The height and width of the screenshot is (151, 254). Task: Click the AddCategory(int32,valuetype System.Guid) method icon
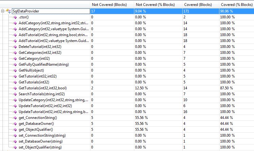coord(15,29)
